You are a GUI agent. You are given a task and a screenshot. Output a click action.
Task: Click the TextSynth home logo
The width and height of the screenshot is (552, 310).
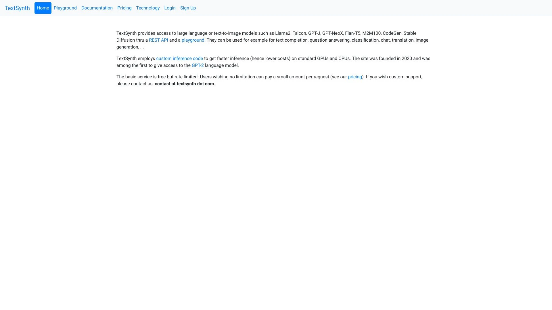tap(17, 7)
